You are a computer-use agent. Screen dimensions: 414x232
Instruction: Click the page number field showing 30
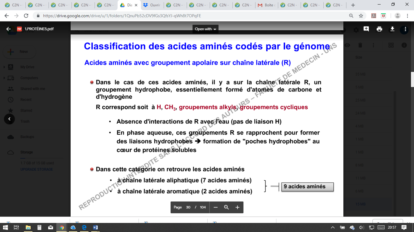click(x=188, y=207)
